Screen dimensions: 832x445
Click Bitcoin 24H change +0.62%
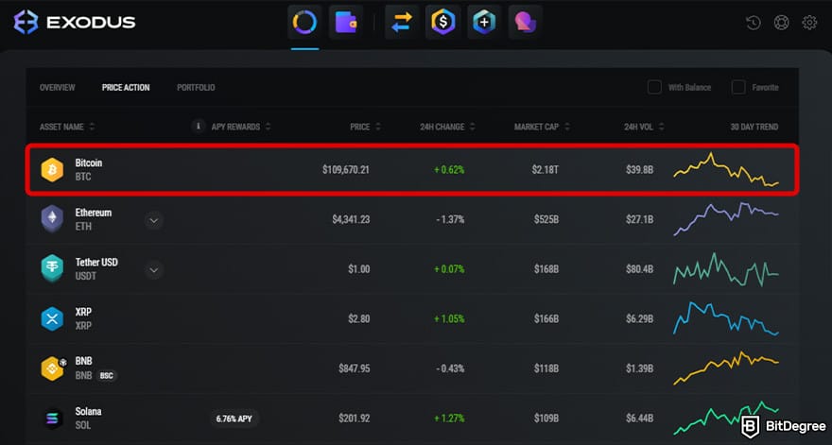(x=449, y=170)
